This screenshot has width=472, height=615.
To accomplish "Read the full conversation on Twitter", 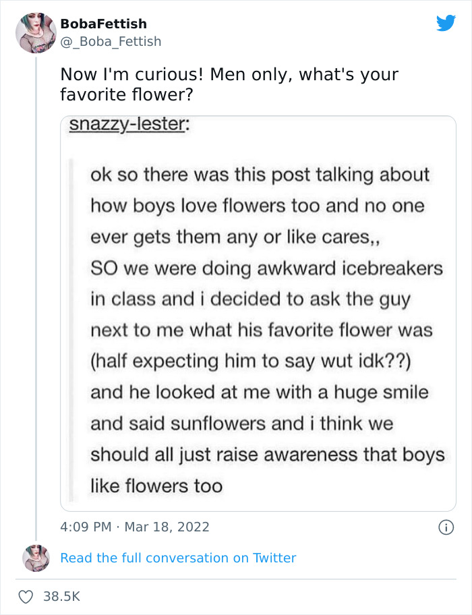I will point(178,558).
